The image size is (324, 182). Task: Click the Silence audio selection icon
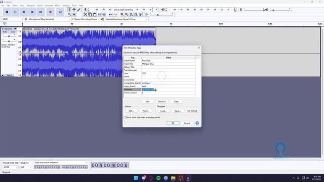pos(104,15)
